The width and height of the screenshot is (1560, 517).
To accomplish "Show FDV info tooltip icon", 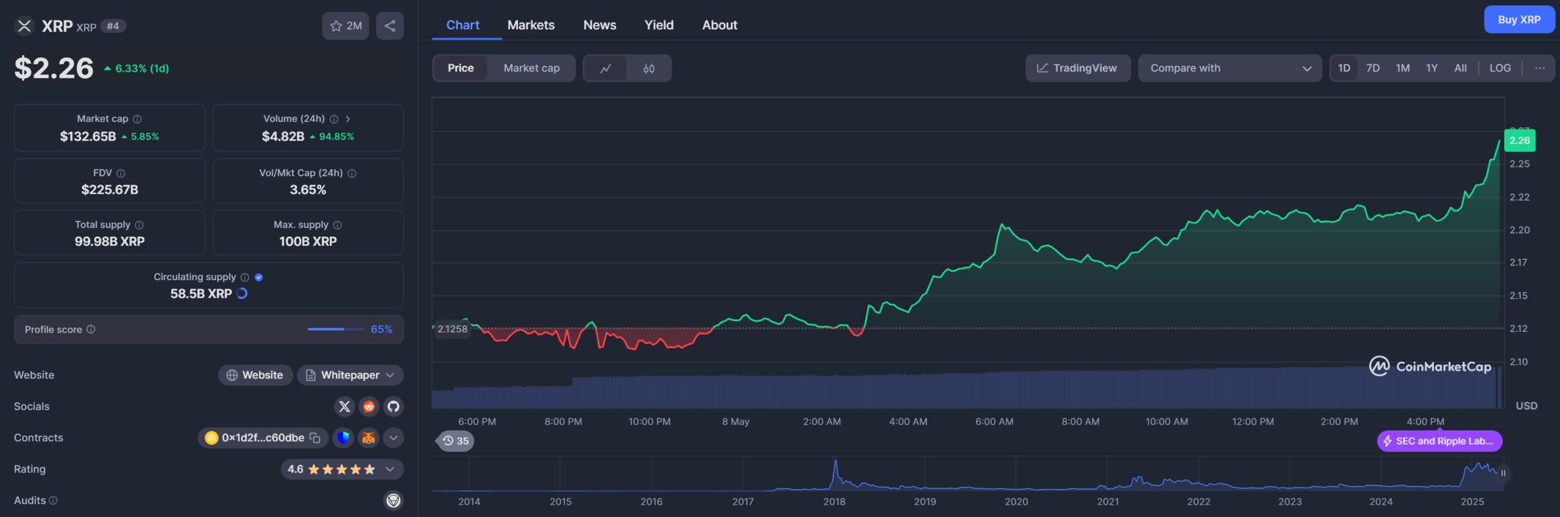I will pyautogui.click(x=121, y=173).
